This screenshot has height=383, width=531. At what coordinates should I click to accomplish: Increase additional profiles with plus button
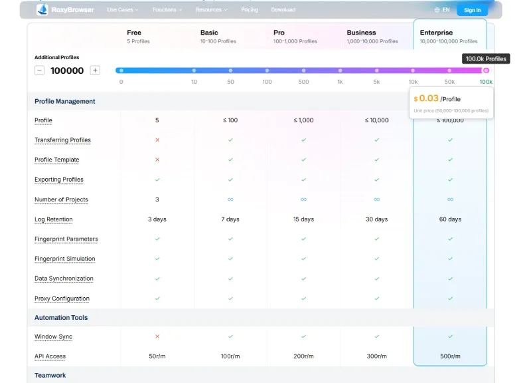(95, 70)
